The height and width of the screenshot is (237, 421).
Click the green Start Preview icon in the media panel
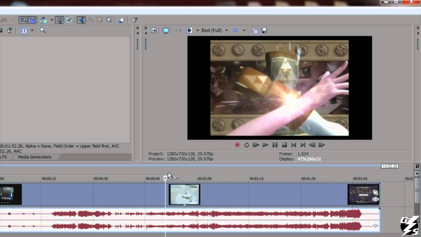[x=10, y=30]
